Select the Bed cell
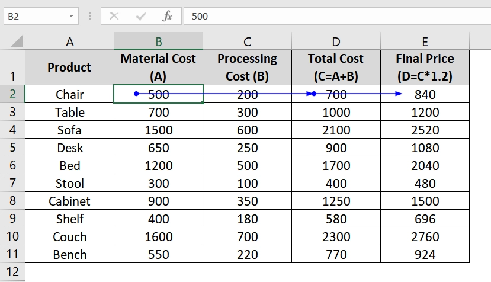The image size is (491, 282). (x=69, y=165)
